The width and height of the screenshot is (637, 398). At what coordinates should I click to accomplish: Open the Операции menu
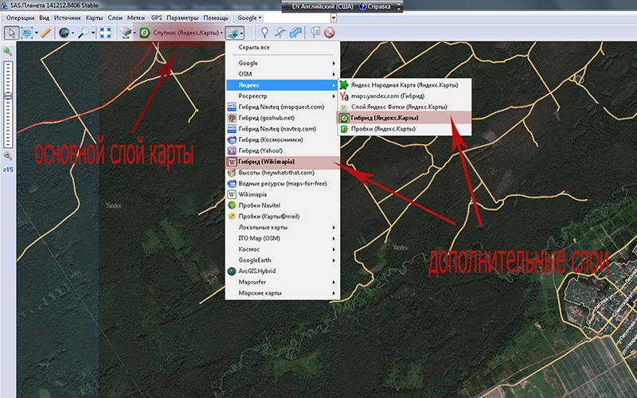[21, 18]
